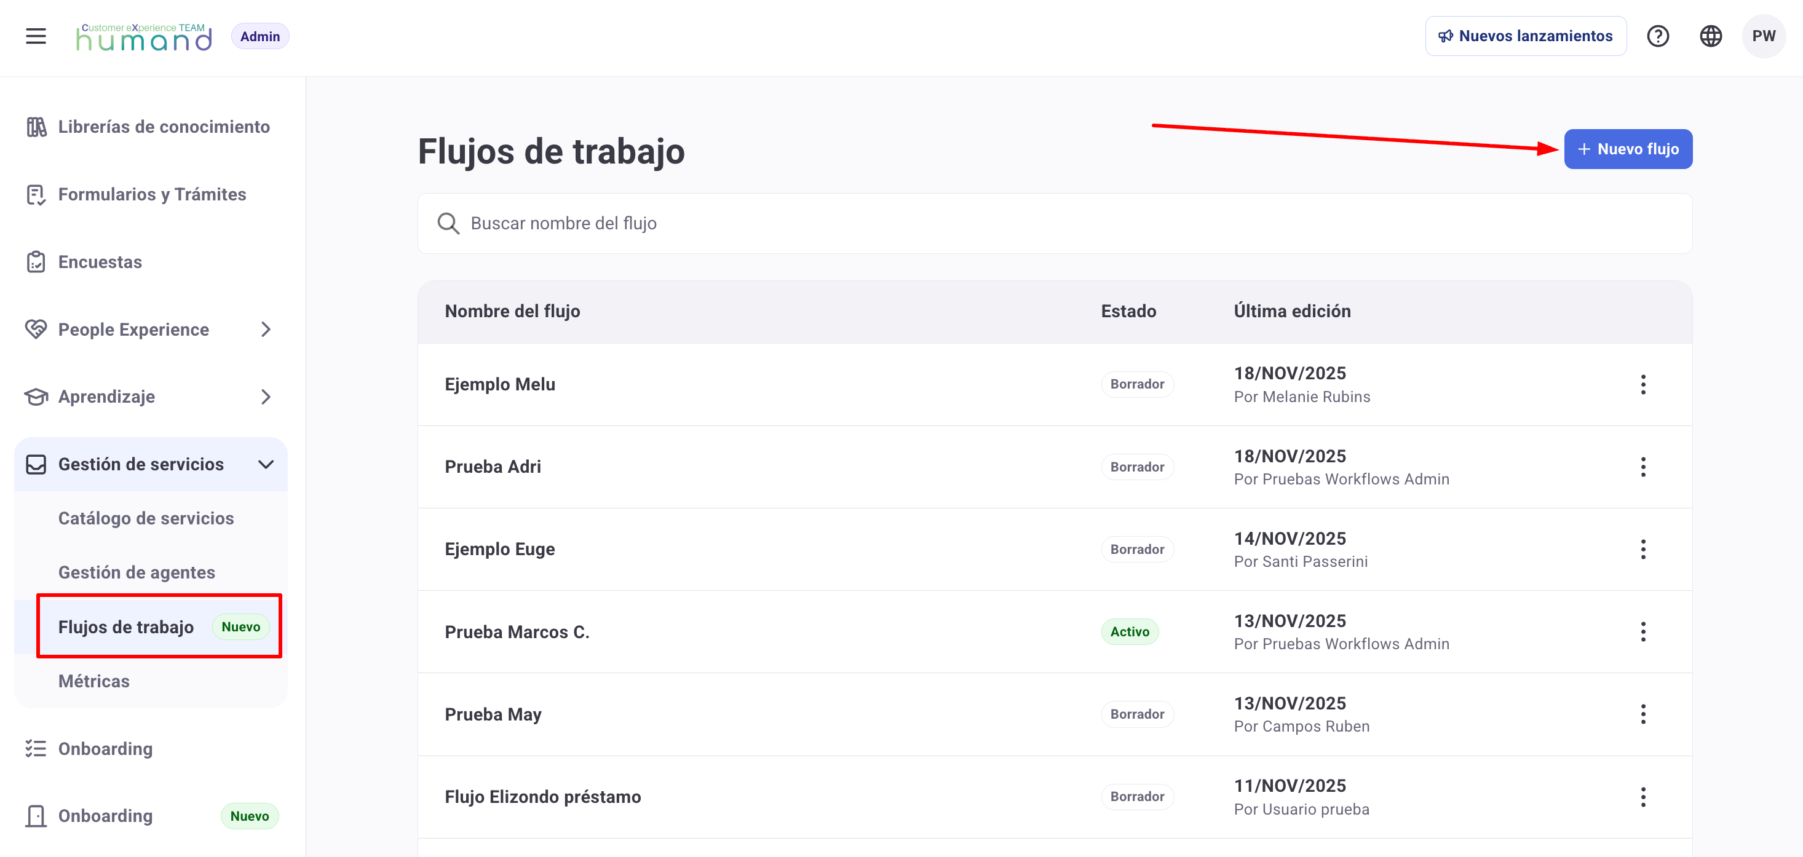Collapse the Gestión de servicios section
The width and height of the screenshot is (1803, 857).
265,465
